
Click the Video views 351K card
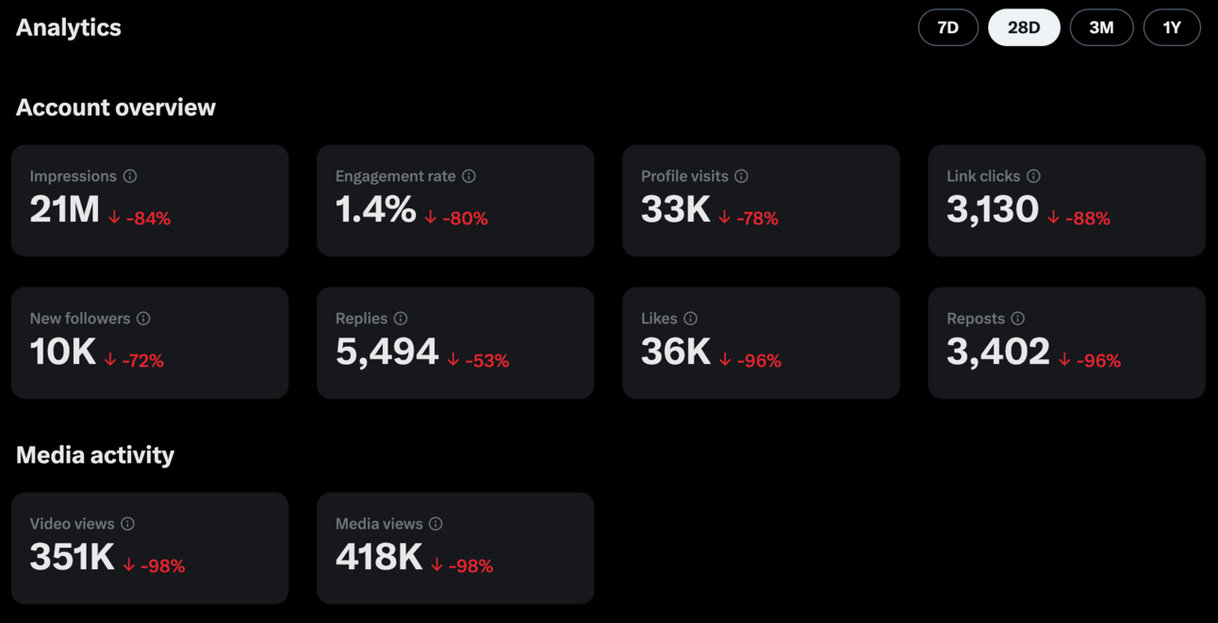pos(150,549)
